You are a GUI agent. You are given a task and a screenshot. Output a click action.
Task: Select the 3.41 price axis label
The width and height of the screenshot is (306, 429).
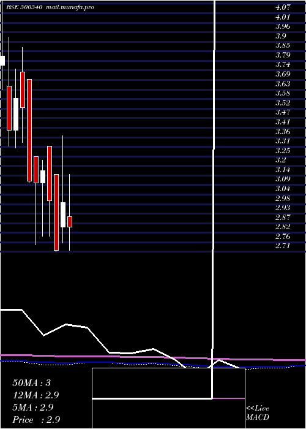(283, 122)
